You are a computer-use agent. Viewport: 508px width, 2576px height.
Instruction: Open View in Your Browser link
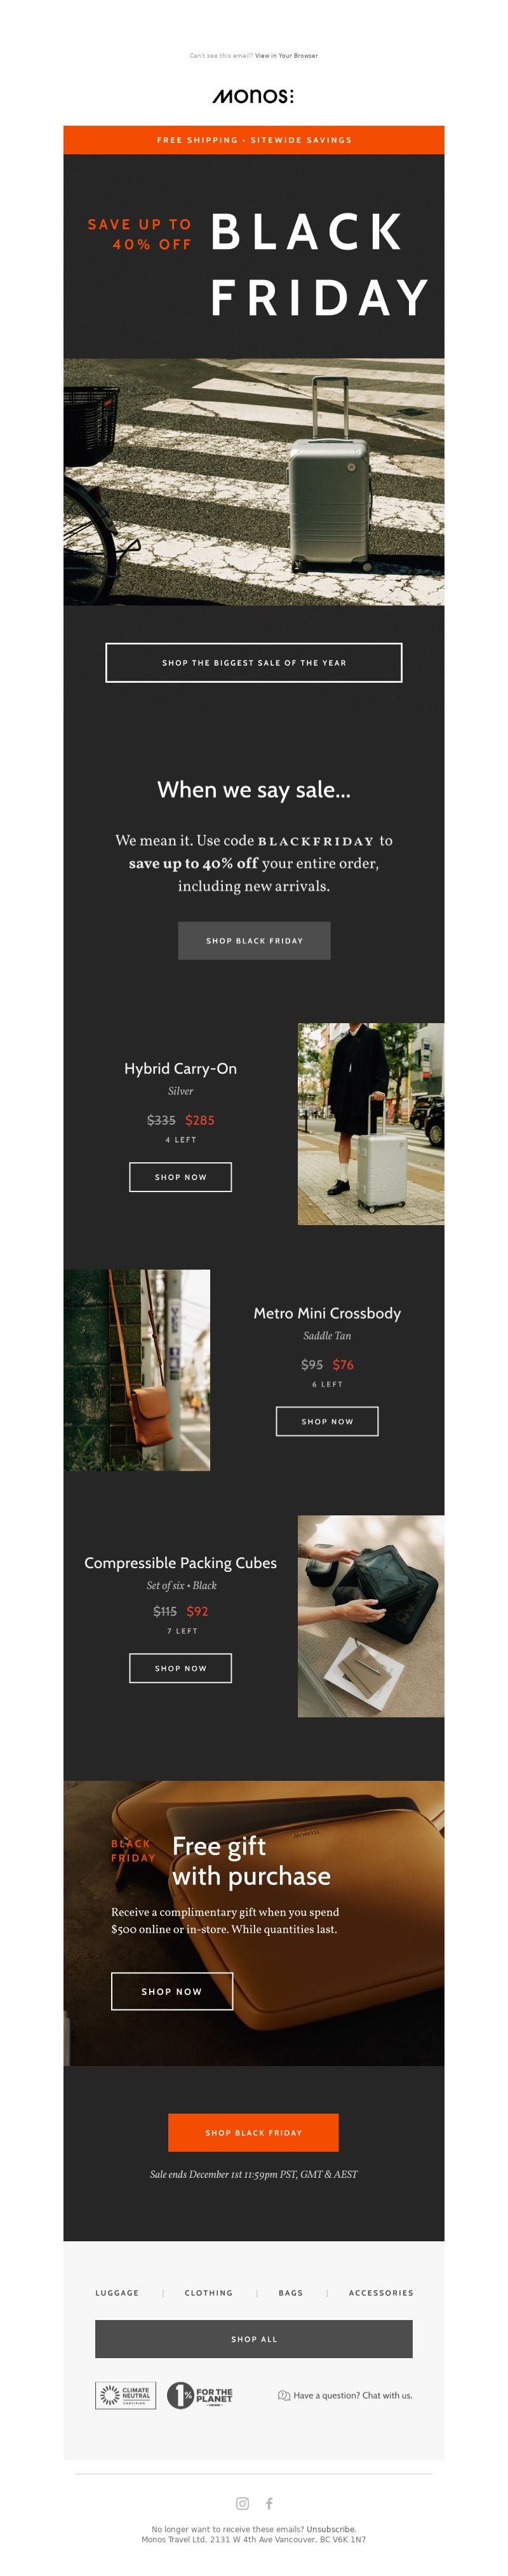286,56
